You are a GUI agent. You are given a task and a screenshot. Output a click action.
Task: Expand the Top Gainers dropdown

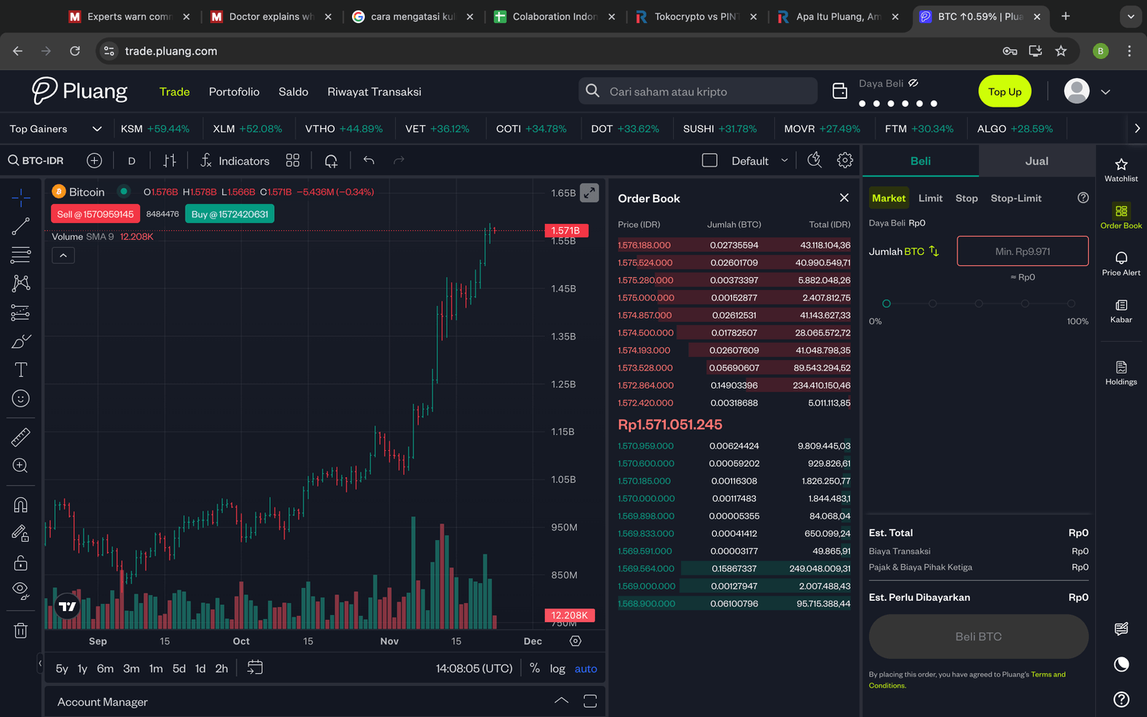click(x=97, y=128)
